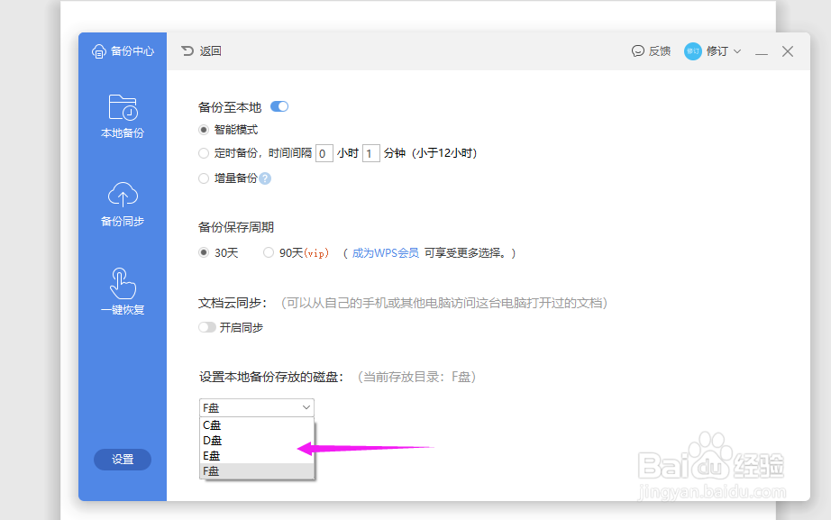The height and width of the screenshot is (520, 831).
Task: Click the 返回 back arrow
Action: coord(187,50)
